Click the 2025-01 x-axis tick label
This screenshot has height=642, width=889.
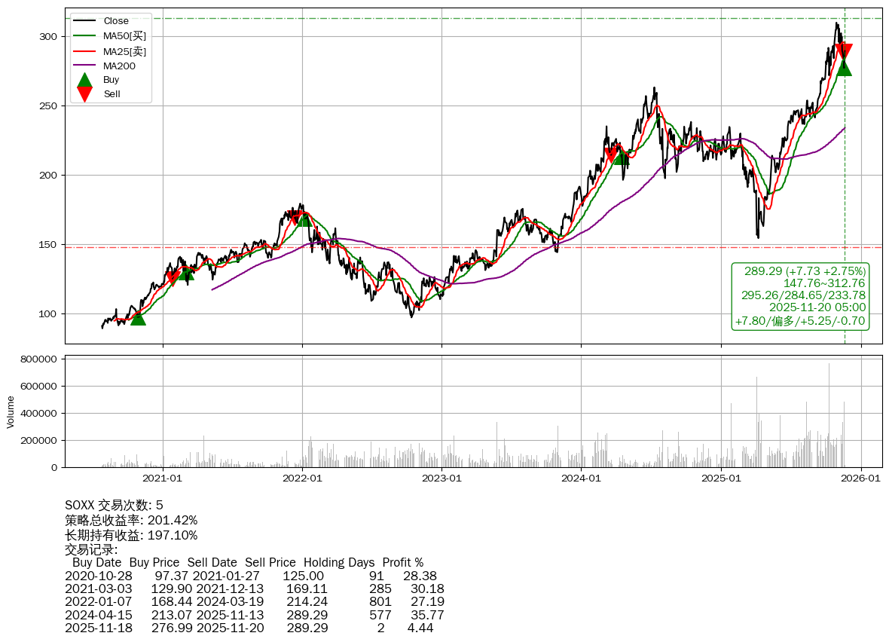(721, 478)
